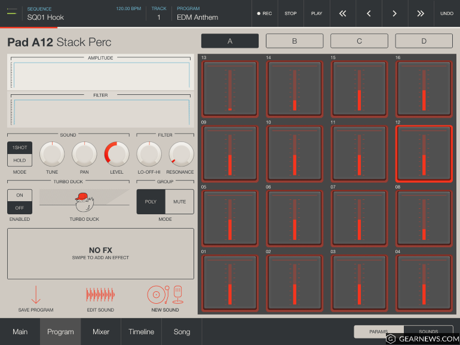Switch to SOUNDS view
Image resolution: width=460 pixels, height=345 pixels.
(428, 331)
